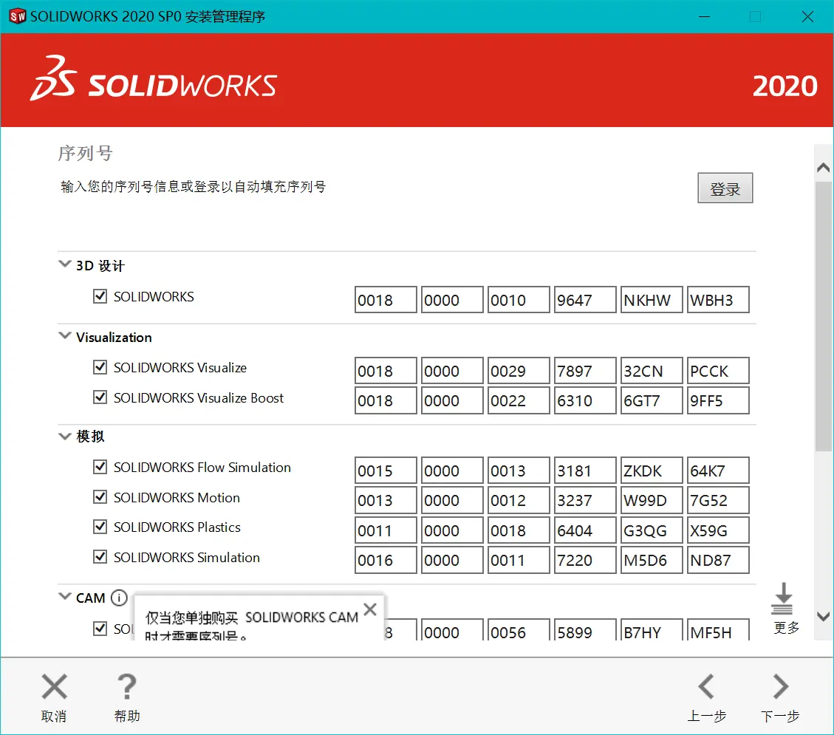Click Plastics serial field G3QG
The image size is (834, 735).
point(652,530)
